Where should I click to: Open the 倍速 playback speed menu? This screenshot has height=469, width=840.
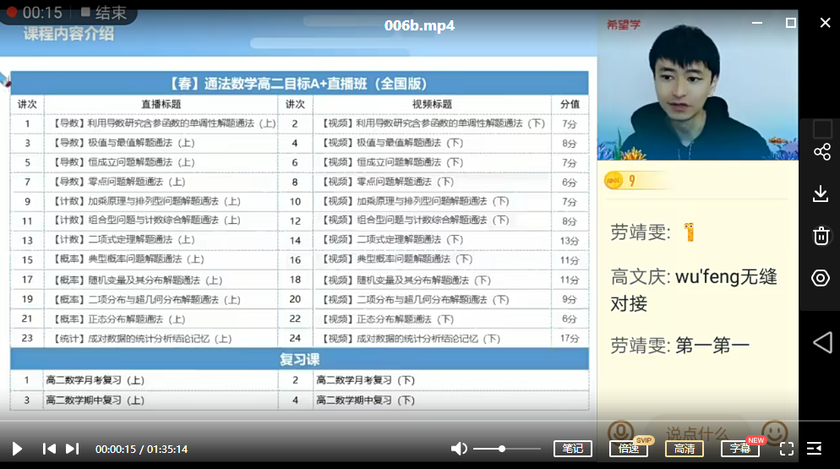pyautogui.click(x=628, y=449)
